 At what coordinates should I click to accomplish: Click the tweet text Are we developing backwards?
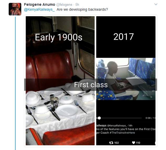click(82, 10)
